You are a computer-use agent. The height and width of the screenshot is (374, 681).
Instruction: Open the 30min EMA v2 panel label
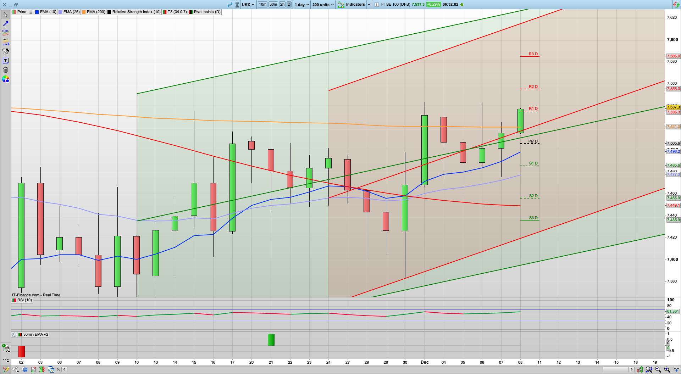pyautogui.click(x=33, y=335)
